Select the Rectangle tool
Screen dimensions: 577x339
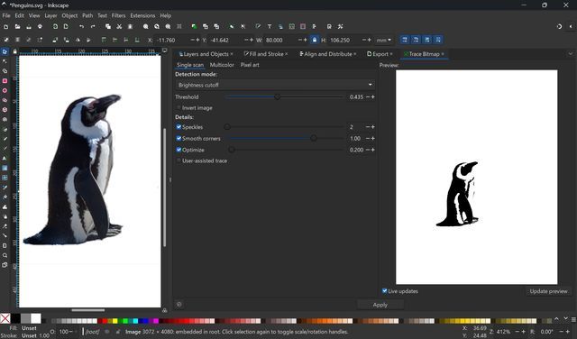(x=5, y=80)
